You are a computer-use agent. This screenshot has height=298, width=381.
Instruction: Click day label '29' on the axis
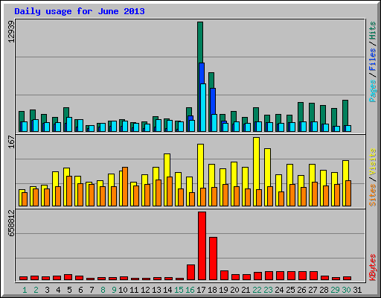coord(335,290)
